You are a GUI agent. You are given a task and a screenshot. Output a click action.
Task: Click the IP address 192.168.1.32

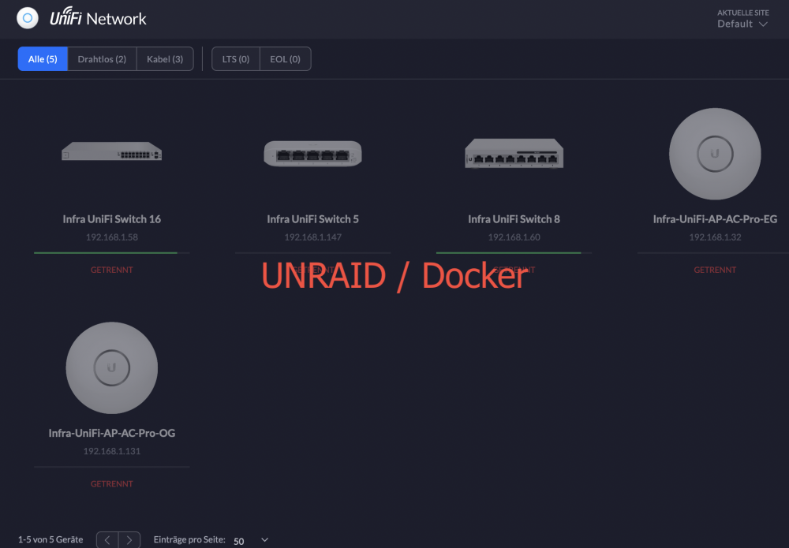715,237
